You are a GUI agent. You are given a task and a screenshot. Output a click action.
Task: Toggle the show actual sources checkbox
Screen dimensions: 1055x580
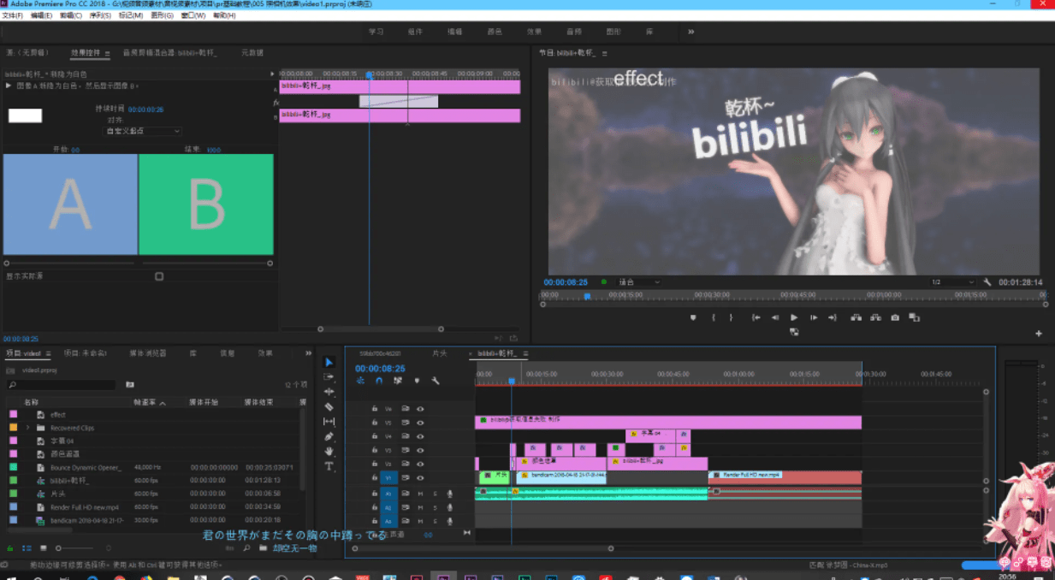(x=159, y=276)
